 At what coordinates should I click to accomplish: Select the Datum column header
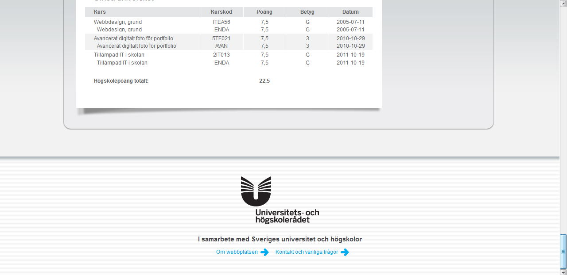pyautogui.click(x=350, y=12)
